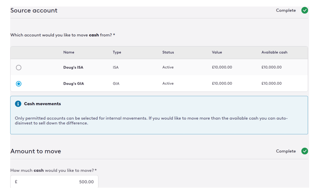This screenshot has height=196, width=324.
Task: Click the green checkmark beside Amount to move
Action: tap(304, 151)
